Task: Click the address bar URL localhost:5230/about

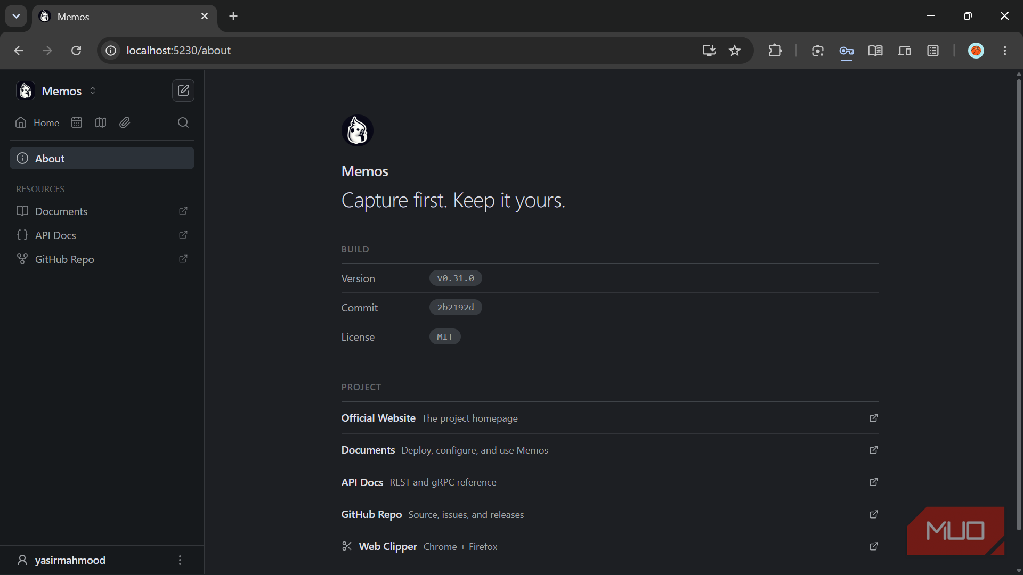Action: point(178,51)
